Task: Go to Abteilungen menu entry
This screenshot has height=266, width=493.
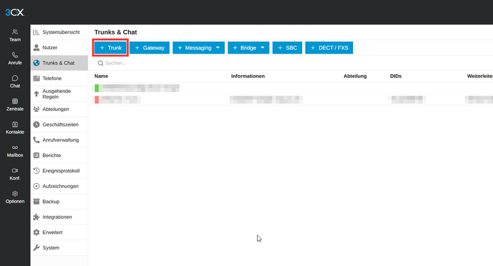Action: coord(59,109)
